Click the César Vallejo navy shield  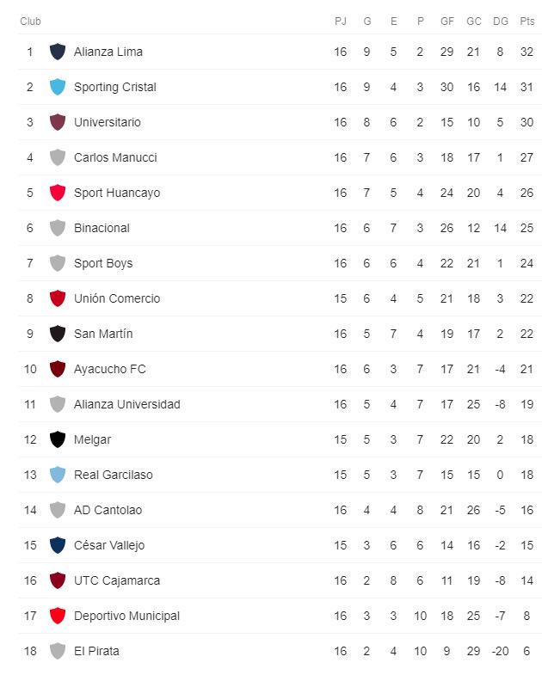(x=58, y=545)
